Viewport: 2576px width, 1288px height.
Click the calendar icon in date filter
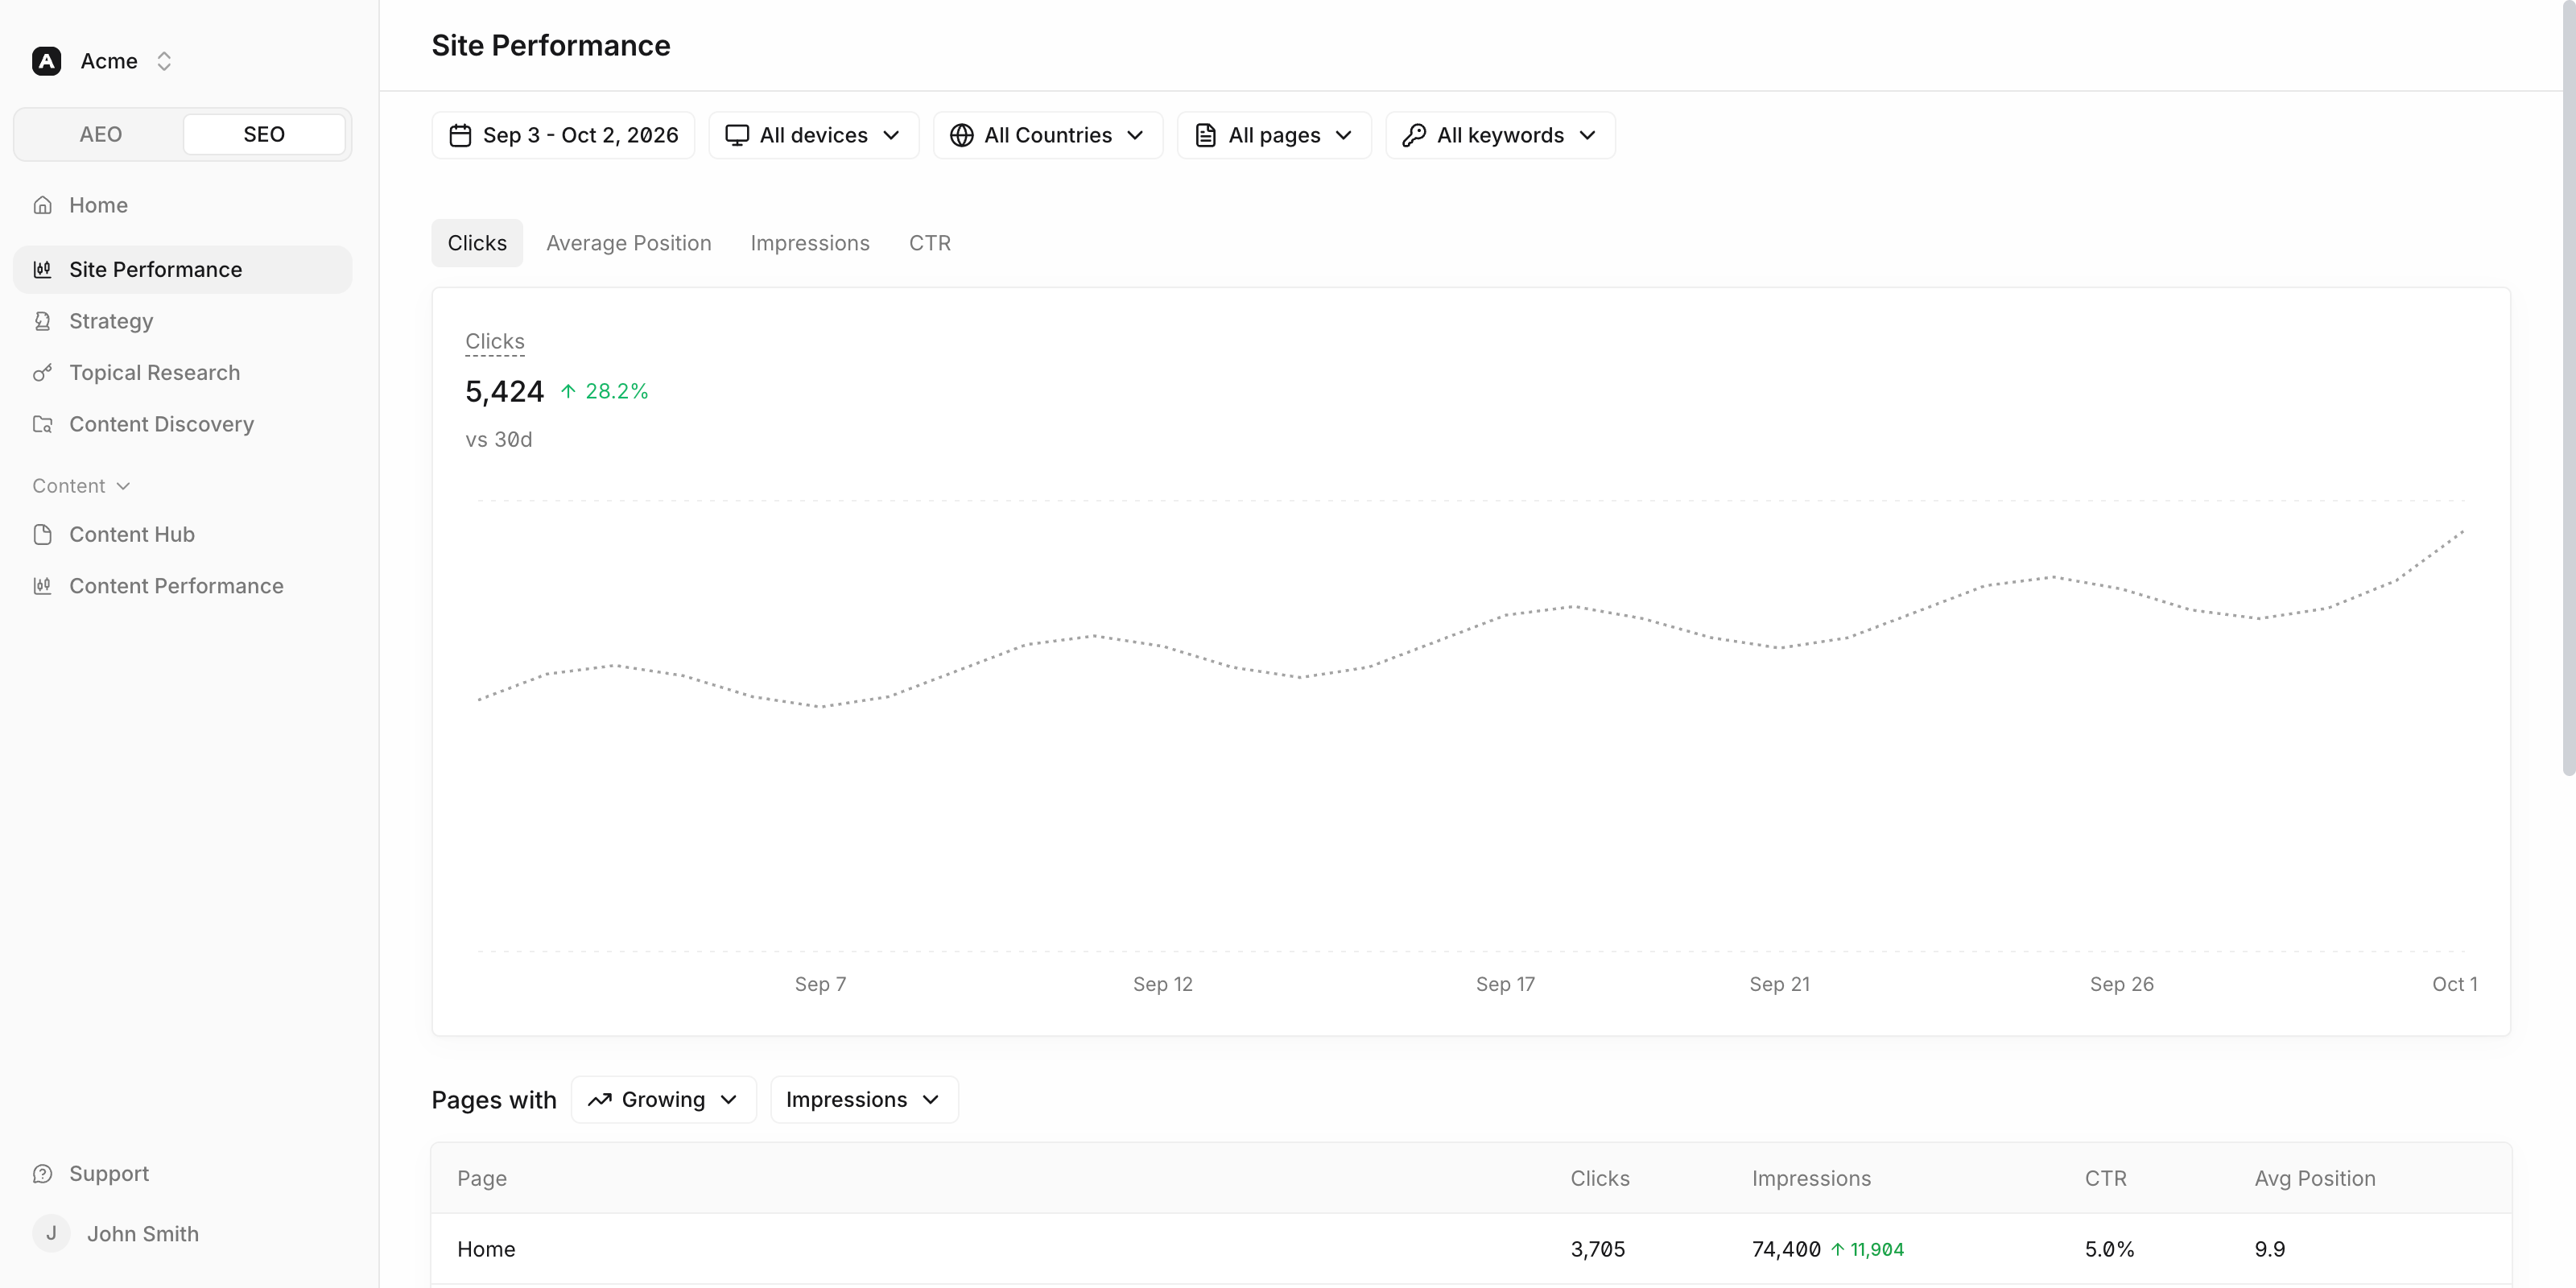point(460,135)
